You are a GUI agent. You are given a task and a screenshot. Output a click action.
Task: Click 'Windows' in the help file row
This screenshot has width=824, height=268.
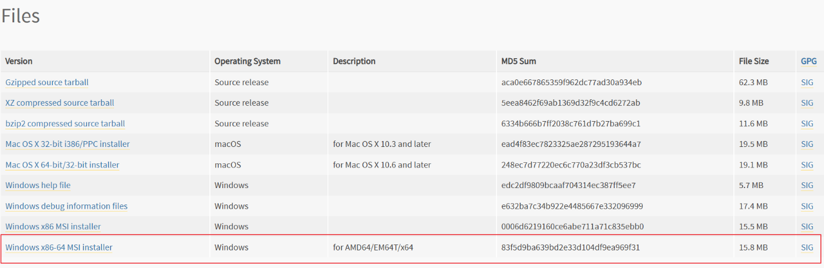(x=232, y=185)
